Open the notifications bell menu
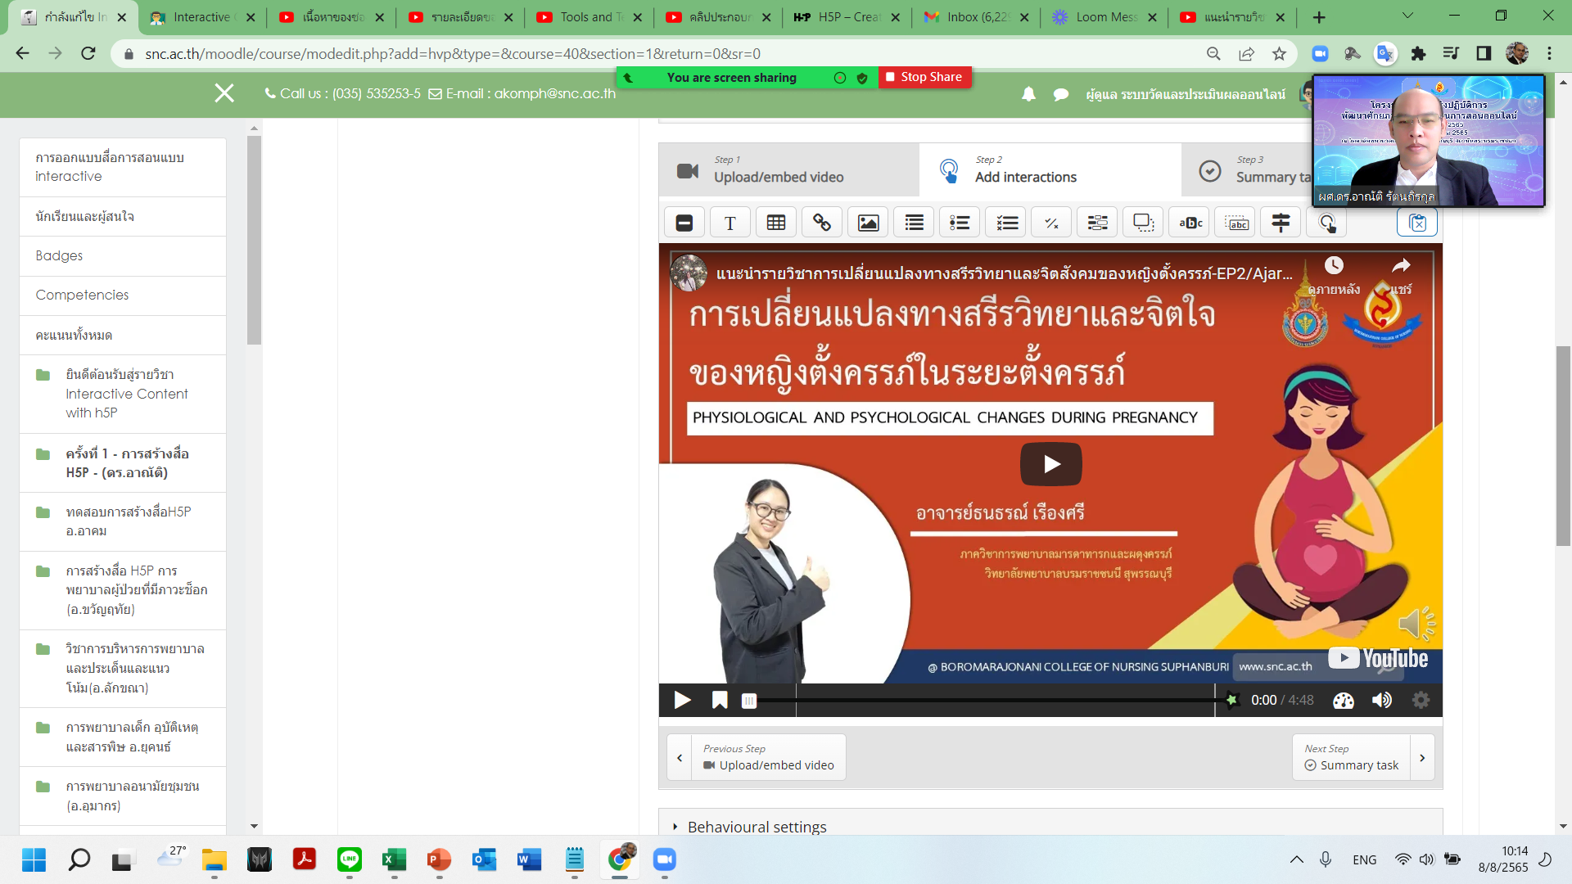This screenshot has height=884, width=1572. pyautogui.click(x=1028, y=95)
